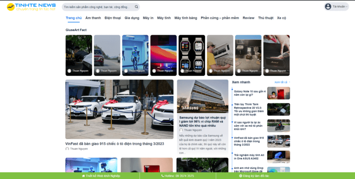Open the Máy tính bảng menu
The height and width of the screenshot is (179, 355).
[186, 18]
